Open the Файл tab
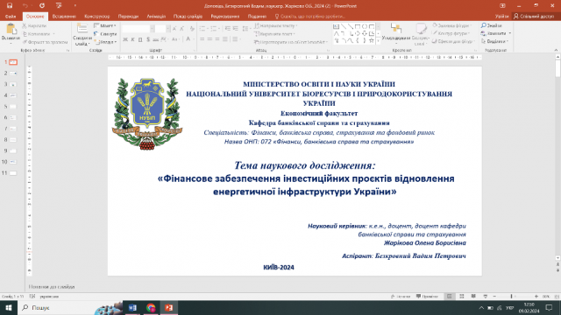 point(11,17)
